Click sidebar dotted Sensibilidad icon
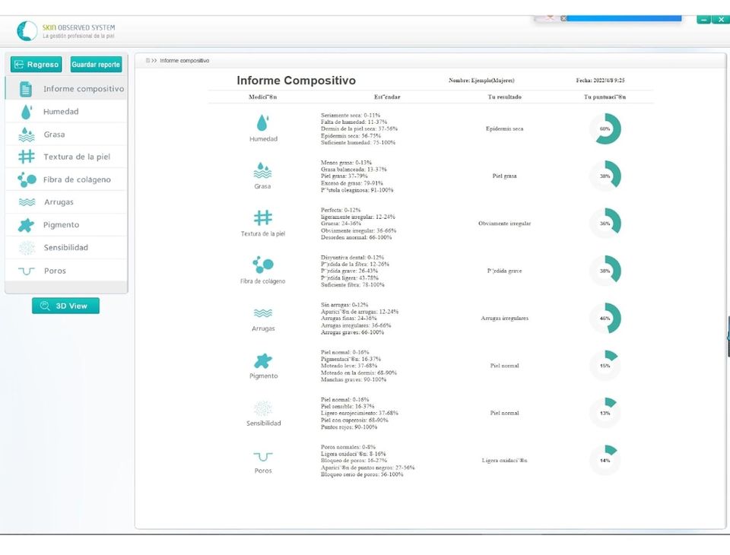This screenshot has height=555, width=730. point(27,247)
